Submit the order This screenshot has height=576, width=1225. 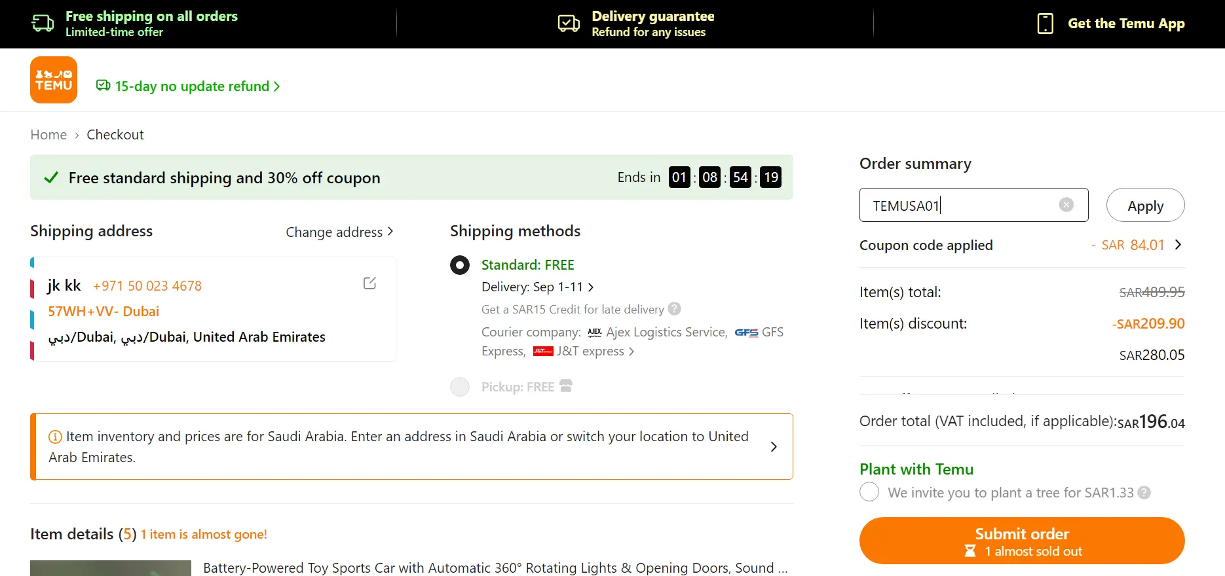1022,541
